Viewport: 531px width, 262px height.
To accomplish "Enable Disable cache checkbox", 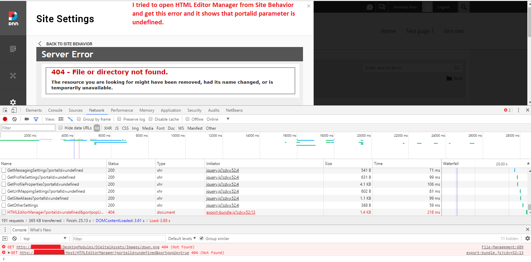I will tap(150, 119).
